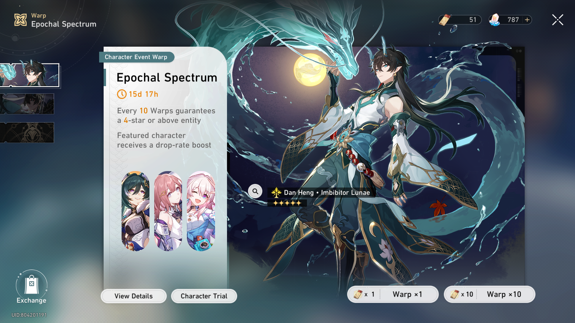Select the pink-haired middle featured portrait

[168, 211]
